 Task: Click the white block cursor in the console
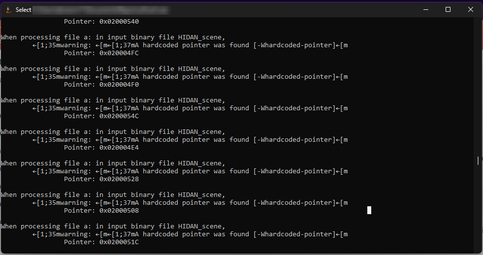coord(369,210)
